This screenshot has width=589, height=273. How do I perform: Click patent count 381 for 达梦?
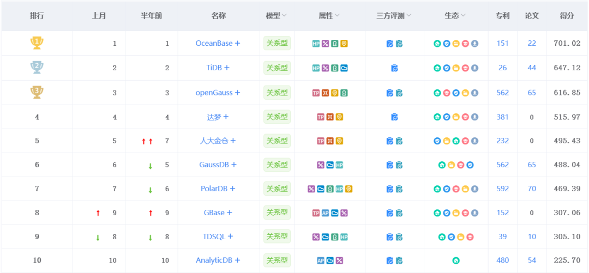pos(503,117)
